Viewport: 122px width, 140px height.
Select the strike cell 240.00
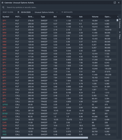(31, 84)
